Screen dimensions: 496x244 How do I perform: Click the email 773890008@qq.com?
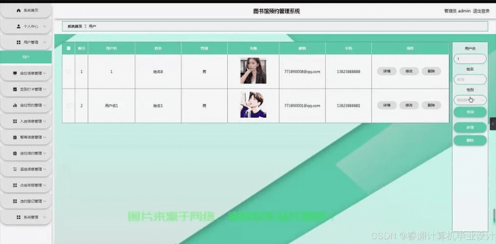pos(302,72)
